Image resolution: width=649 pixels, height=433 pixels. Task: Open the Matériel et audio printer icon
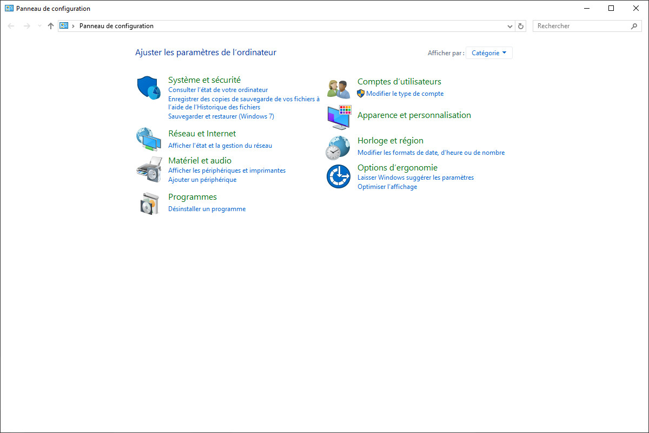pyautogui.click(x=149, y=169)
